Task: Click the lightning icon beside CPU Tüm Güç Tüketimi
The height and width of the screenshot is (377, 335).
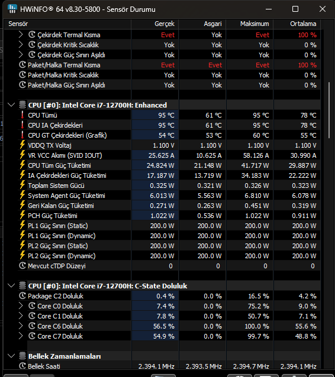Action: tap(22, 165)
